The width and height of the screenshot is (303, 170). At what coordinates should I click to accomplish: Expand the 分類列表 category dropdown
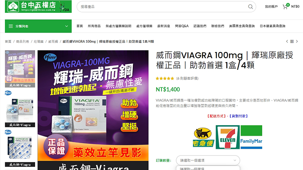pyautogui.click(x=66, y=26)
